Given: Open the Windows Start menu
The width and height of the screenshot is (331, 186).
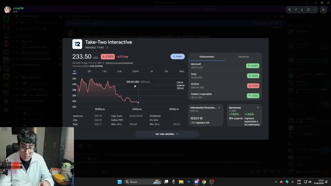Looking at the screenshot, I should tap(120, 182).
